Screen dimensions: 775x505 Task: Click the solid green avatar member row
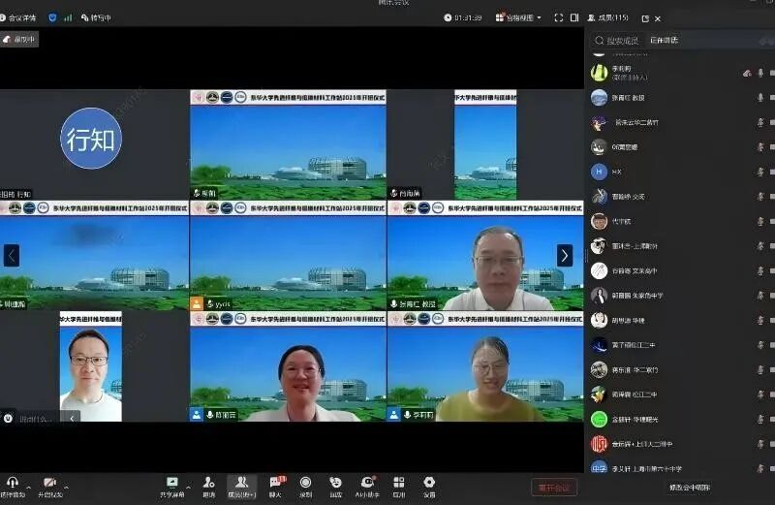point(682,419)
